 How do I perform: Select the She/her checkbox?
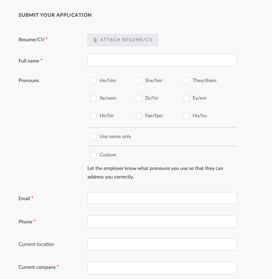point(139,80)
